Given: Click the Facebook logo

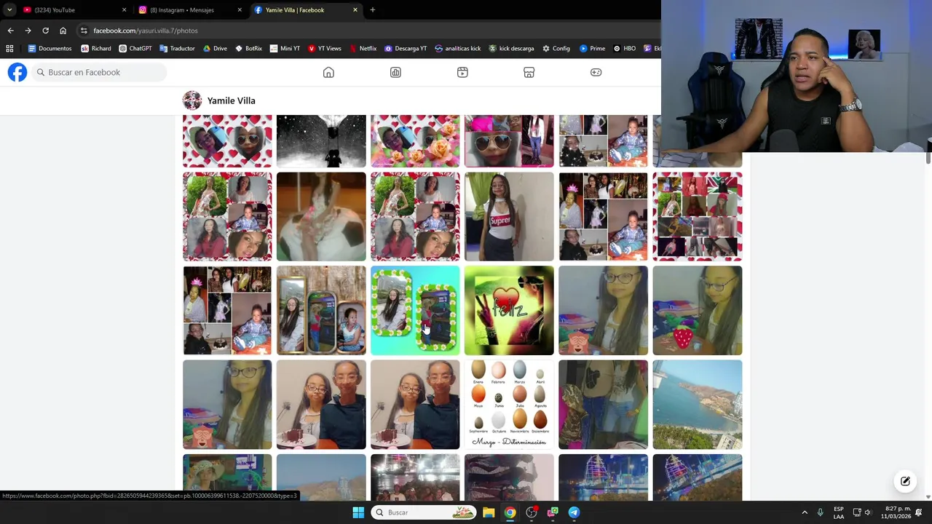Looking at the screenshot, I should click(x=17, y=72).
